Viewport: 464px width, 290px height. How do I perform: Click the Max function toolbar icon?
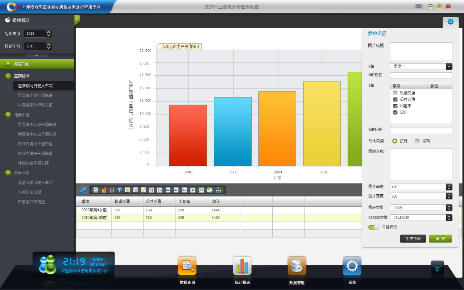point(168,190)
